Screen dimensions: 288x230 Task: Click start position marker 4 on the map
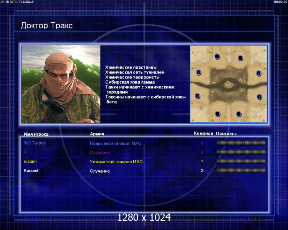pyautogui.click(x=258, y=73)
